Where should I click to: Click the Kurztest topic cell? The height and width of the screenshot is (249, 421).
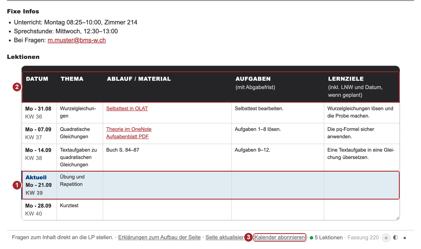(80, 210)
